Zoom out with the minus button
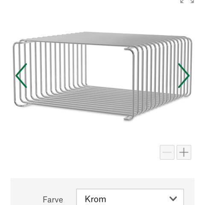 167,152
